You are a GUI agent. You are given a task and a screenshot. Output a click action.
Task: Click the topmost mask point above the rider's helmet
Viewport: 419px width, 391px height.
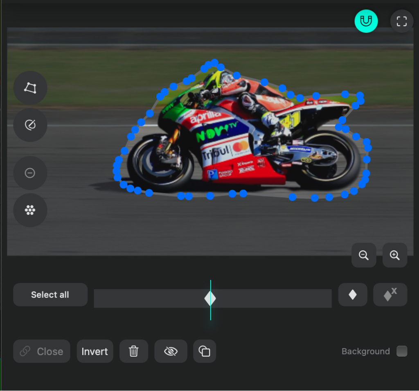(x=214, y=63)
